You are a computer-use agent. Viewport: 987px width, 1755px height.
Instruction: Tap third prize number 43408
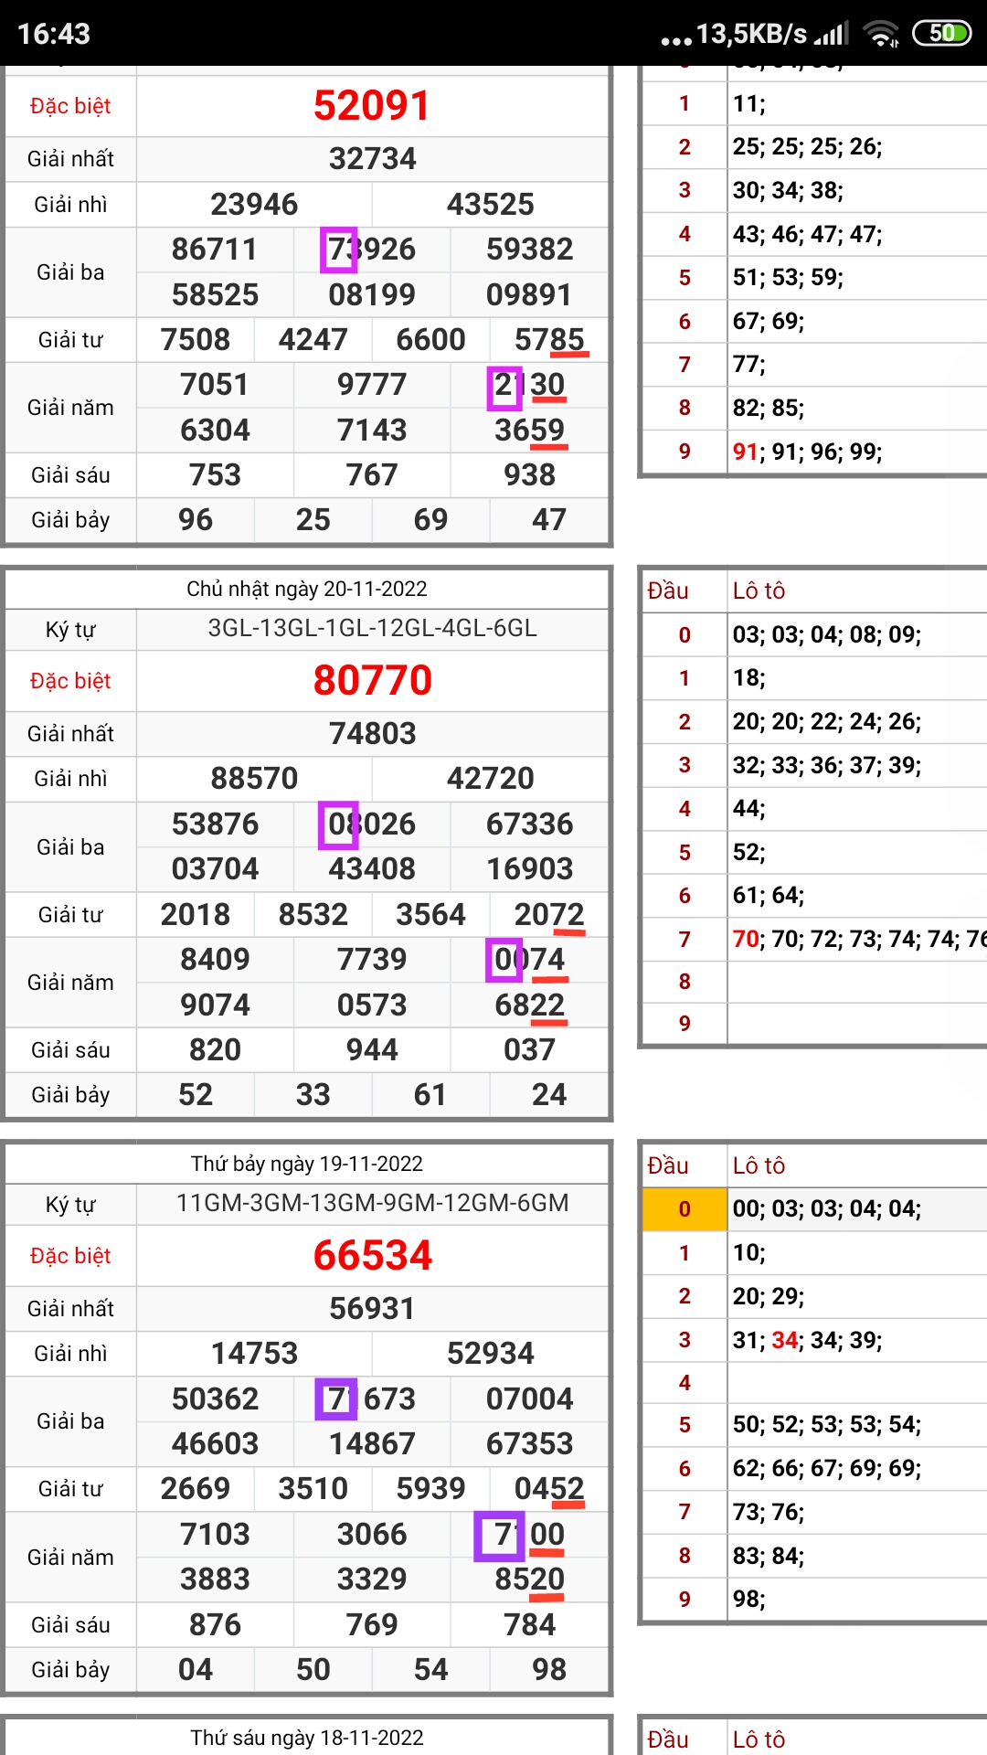tap(372, 869)
